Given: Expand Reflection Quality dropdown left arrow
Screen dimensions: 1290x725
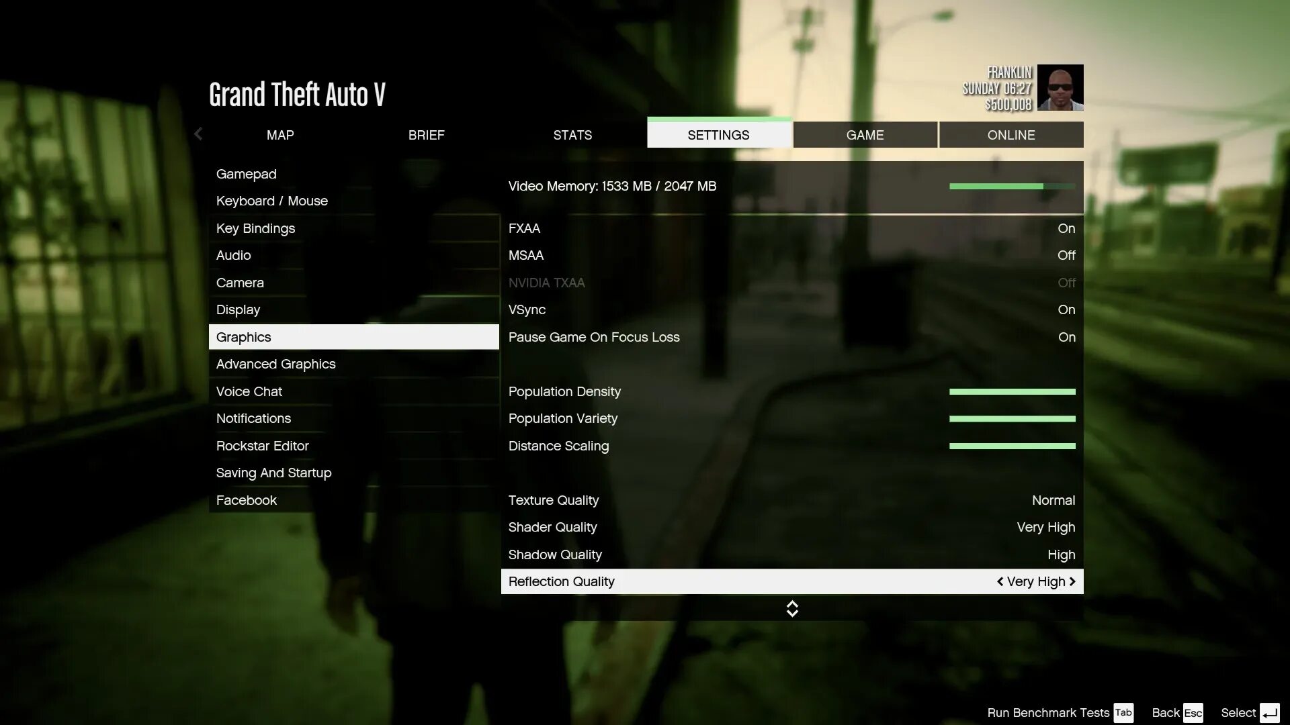Looking at the screenshot, I should point(998,581).
